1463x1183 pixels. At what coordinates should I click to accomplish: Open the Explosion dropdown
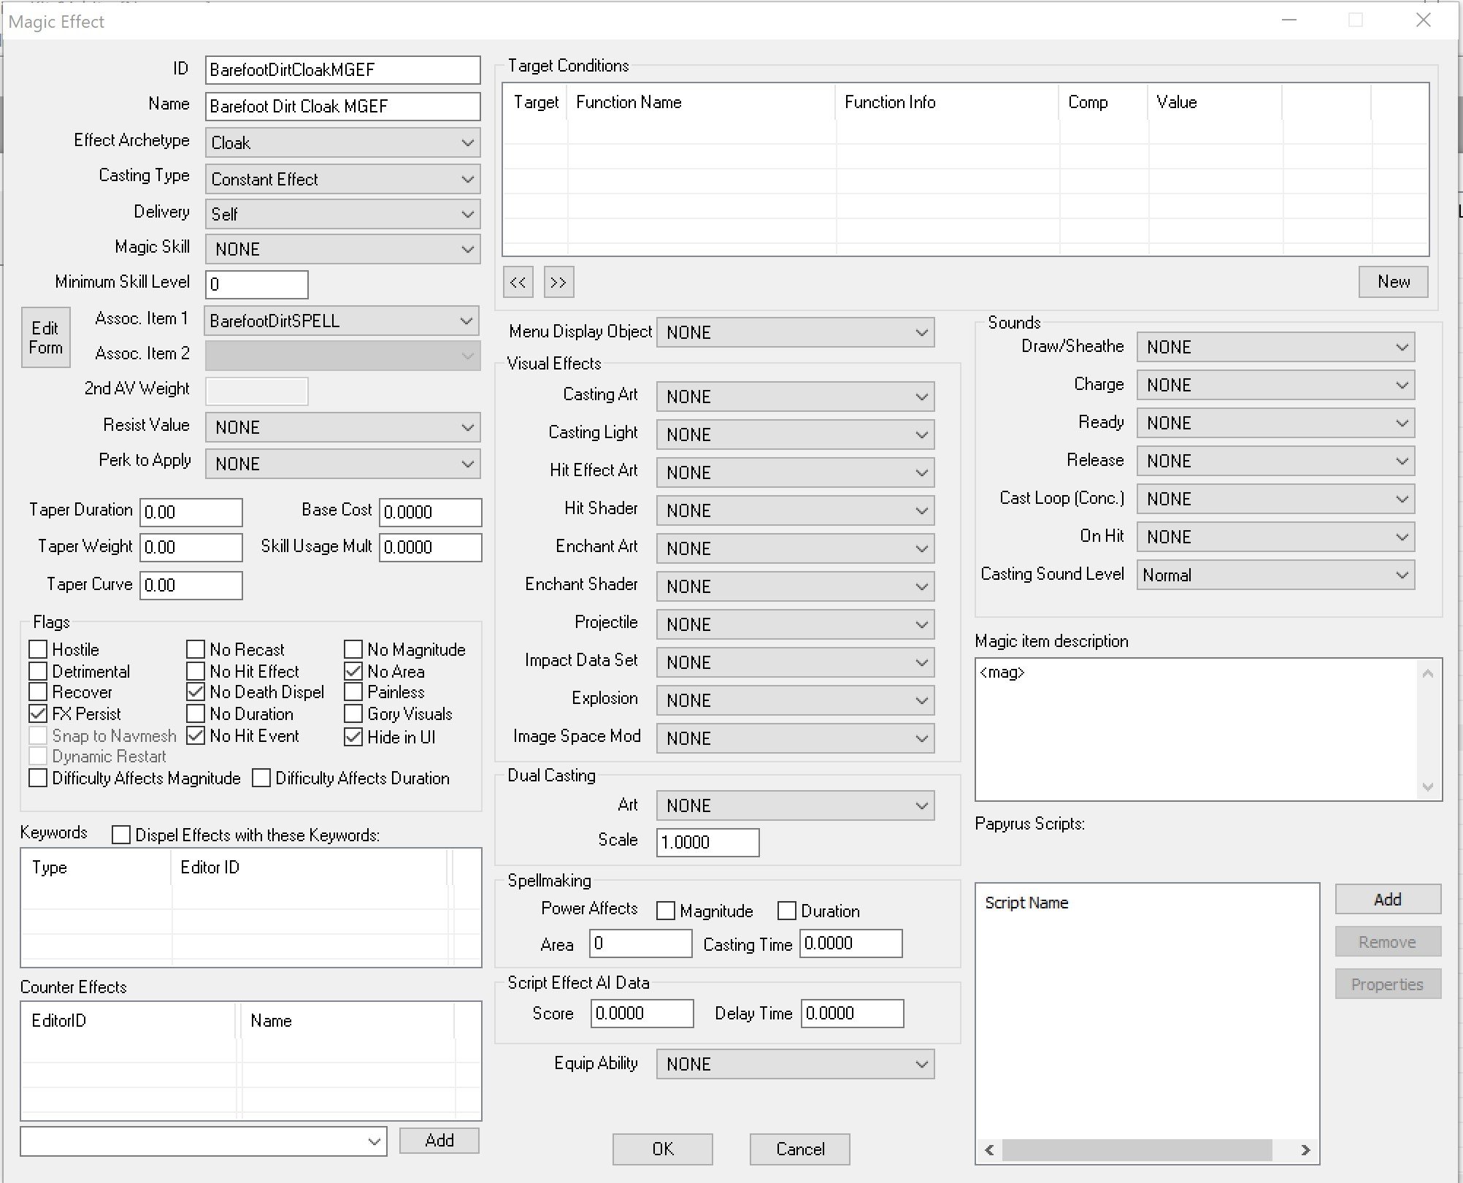[795, 700]
